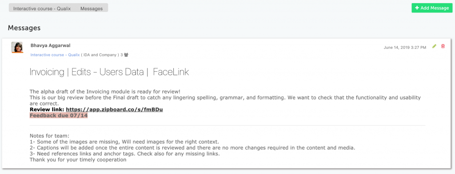This screenshot has width=455, height=174.
Task: Click the Review link bold label
Action: click(47, 110)
